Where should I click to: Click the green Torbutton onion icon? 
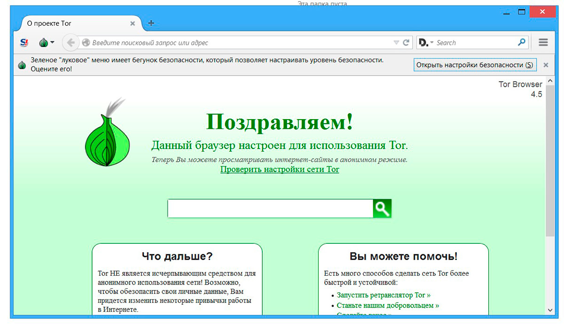(42, 42)
